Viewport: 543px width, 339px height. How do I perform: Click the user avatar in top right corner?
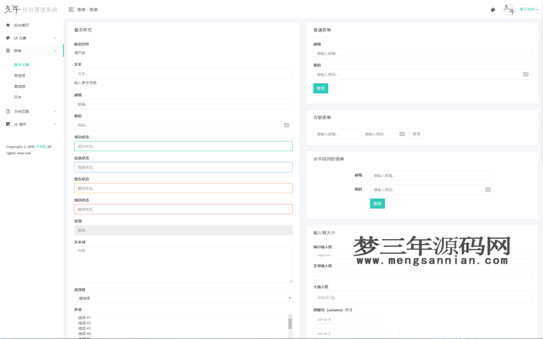pyautogui.click(x=509, y=9)
